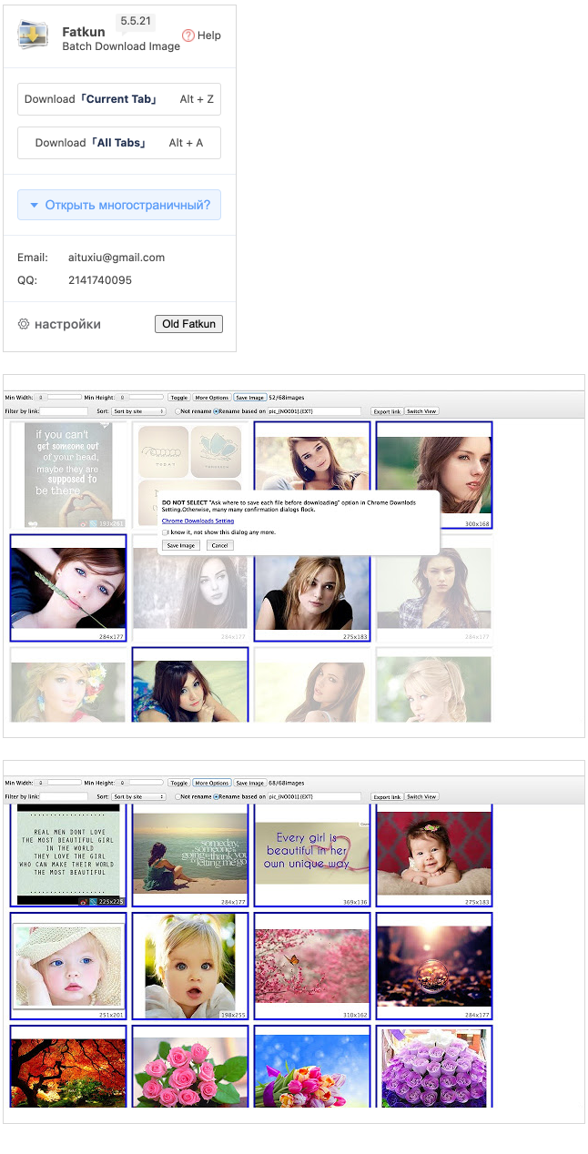Open Sort by site dropdown in 52/68 panel
The image size is (588, 1154).
pos(139,411)
